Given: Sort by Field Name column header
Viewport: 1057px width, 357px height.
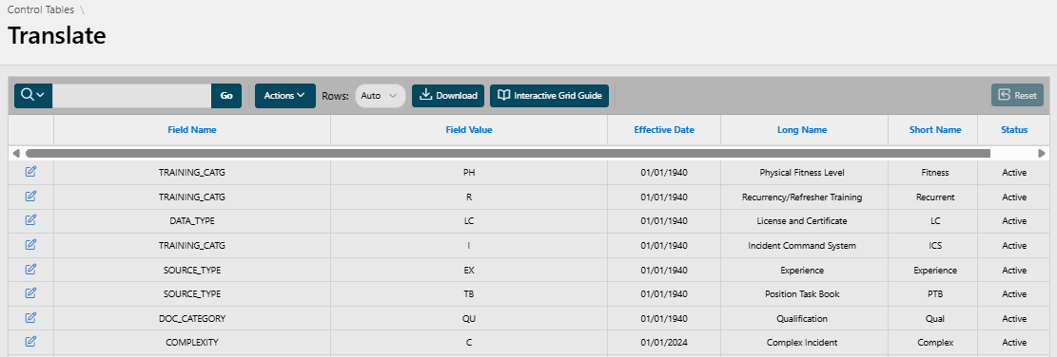Looking at the screenshot, I should [x=192, y=130].
